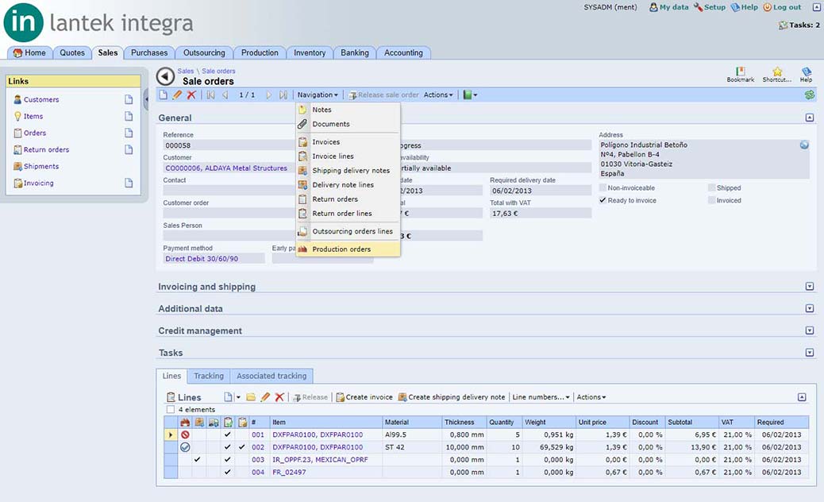The image size is (824, 502).
Task: Toggle the Shipped checkbox
Action: 711,187
